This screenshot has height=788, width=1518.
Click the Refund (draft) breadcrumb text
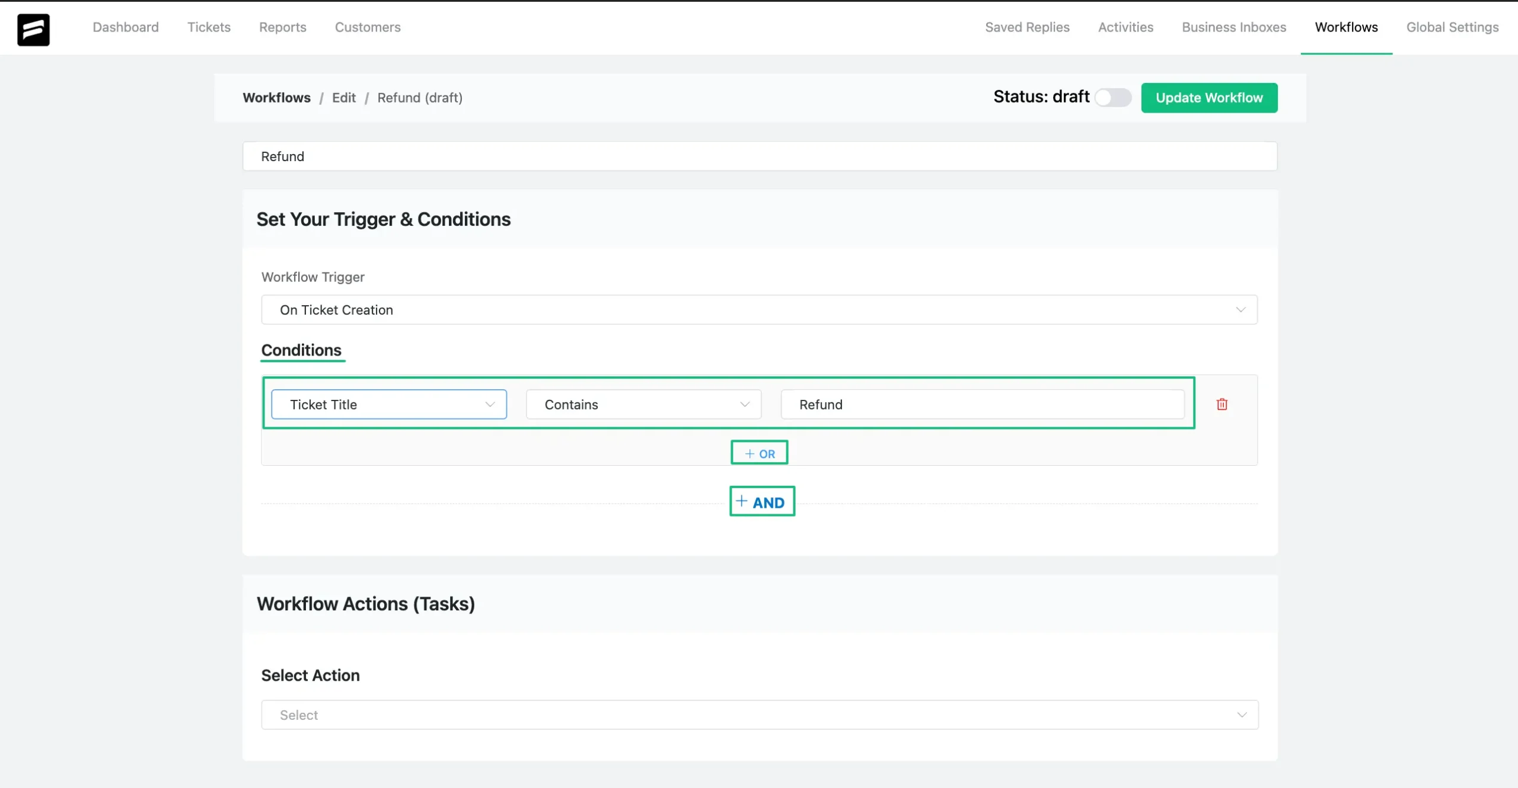tap(420, 98)
